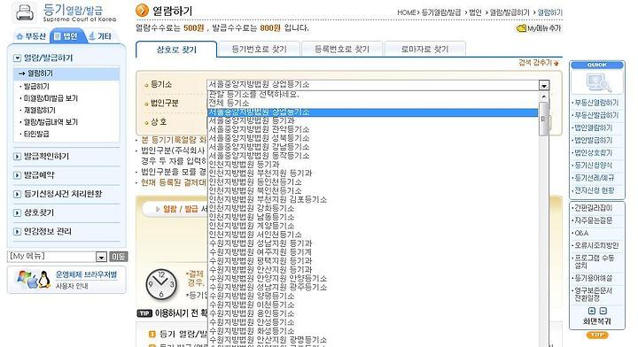Image resolution: width=638 pixels, height=347 pixels.
Task: Open 미열람/미발급 보기 menu item
Action: [x=51, y=98]
